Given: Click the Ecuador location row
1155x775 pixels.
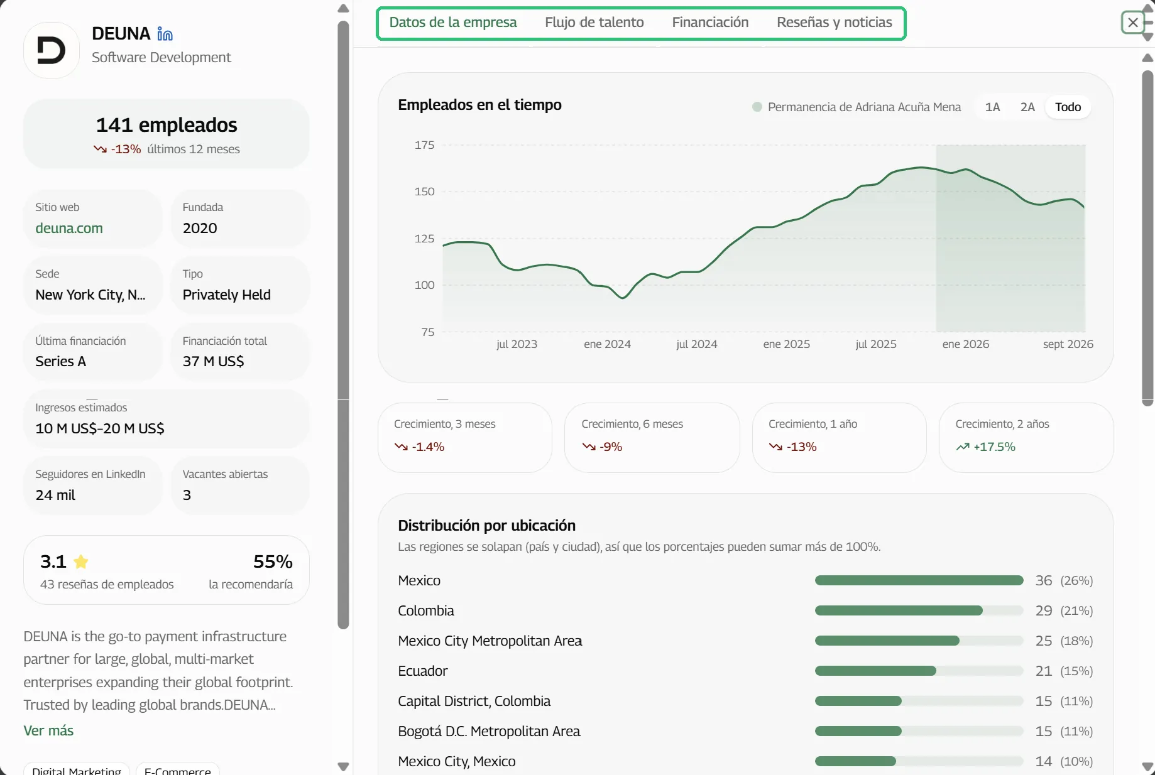Looking at the screenshot, I should [x=745, y=671].
